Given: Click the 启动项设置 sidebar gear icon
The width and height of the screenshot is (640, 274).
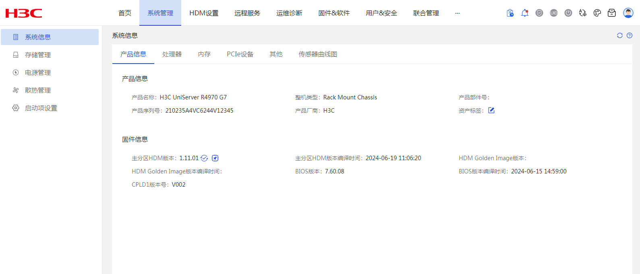Looking at the screenshot, I should tap(16, 108).
